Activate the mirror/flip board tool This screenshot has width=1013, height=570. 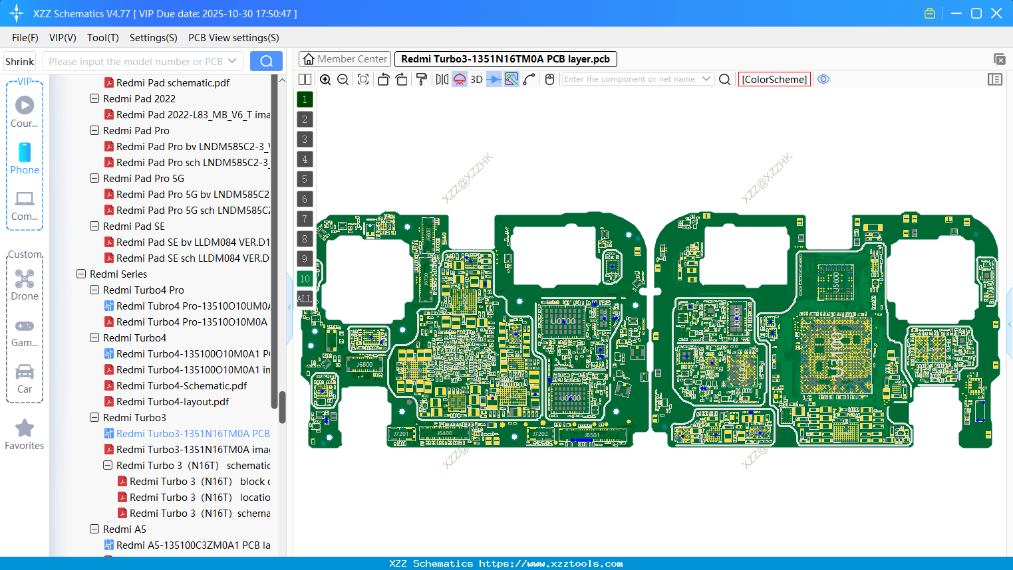point(442,79)
